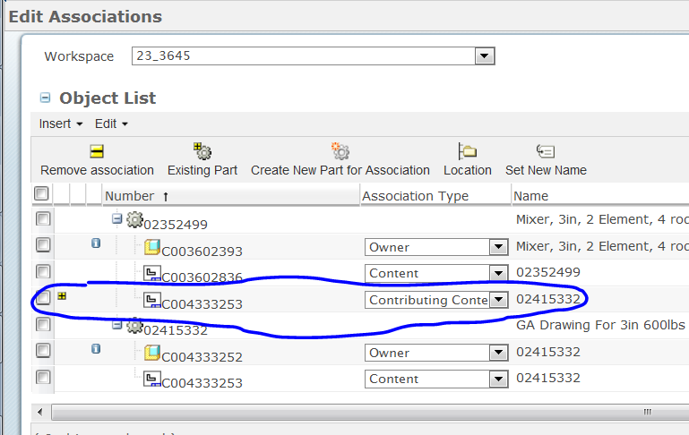Check the box for the last C004333253 Content row
Viewport: 689px width, 435px height.
(x=43, y=377)
